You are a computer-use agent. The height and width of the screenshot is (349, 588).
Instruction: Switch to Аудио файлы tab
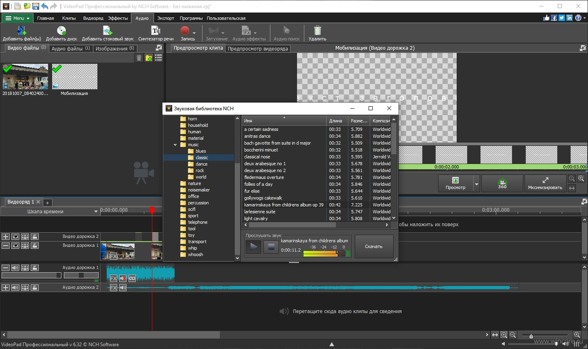[x=71, y=48]
